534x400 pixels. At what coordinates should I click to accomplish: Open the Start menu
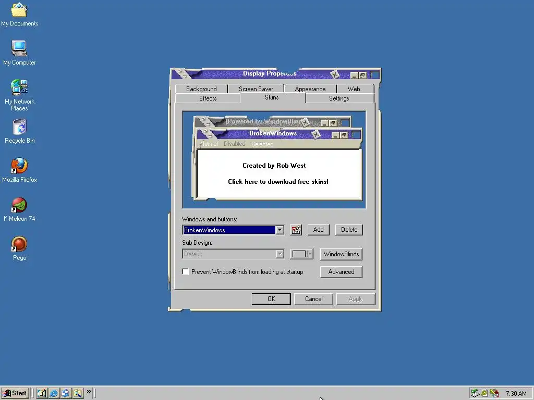pos(14,393)
